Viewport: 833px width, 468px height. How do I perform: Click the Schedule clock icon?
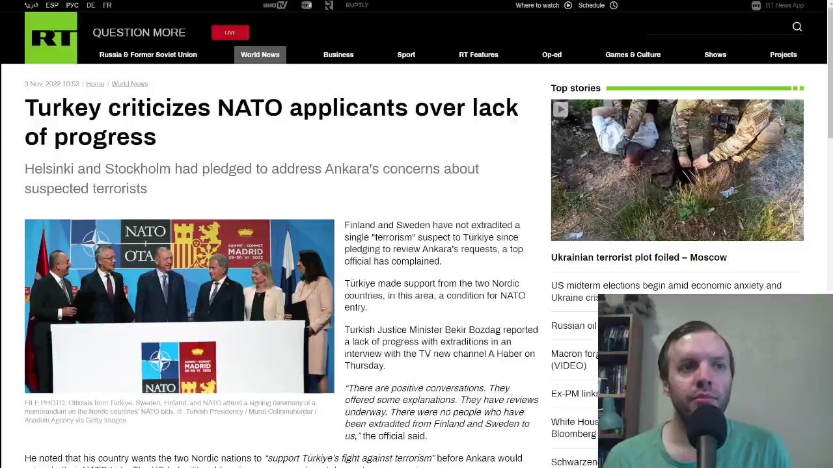pyautogui.click(x=614, y=5)
